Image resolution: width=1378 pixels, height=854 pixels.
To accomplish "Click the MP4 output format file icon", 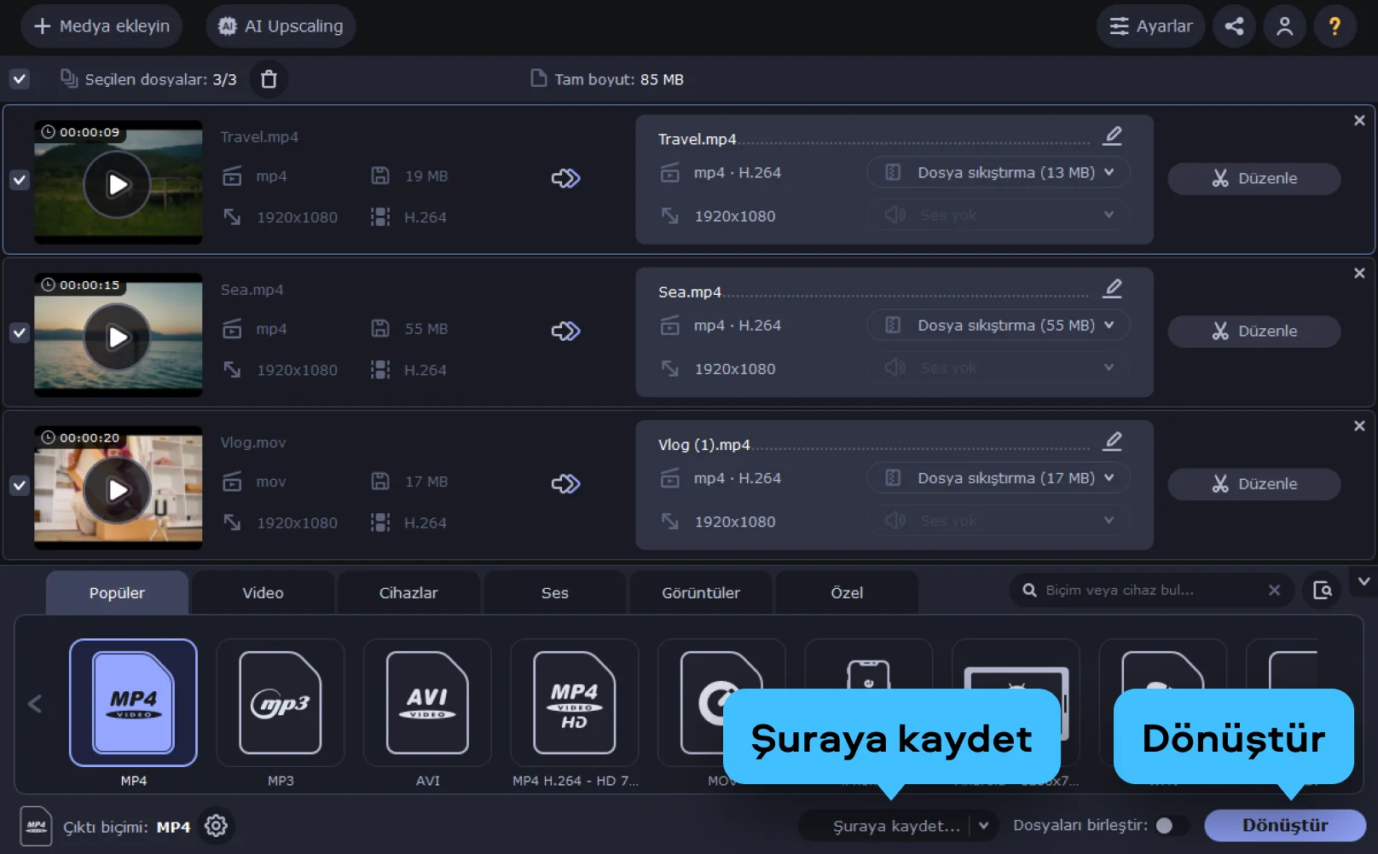I will tap(36, 826).
